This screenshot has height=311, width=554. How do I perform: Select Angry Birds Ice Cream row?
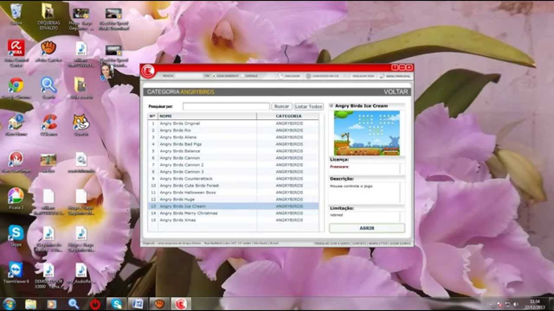click(x=233, y=206)
